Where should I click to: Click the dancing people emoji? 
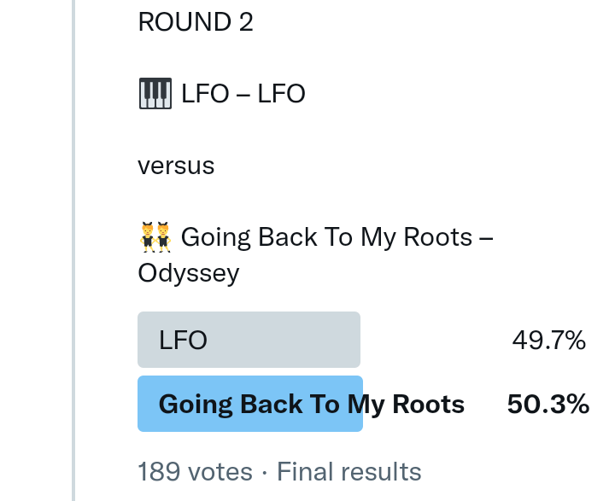pyautogui.click(x=155, y=236)
